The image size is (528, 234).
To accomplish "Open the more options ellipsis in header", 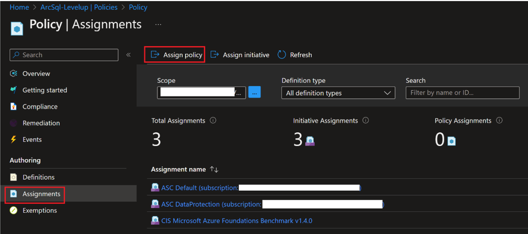I will (x=158, y=25).
